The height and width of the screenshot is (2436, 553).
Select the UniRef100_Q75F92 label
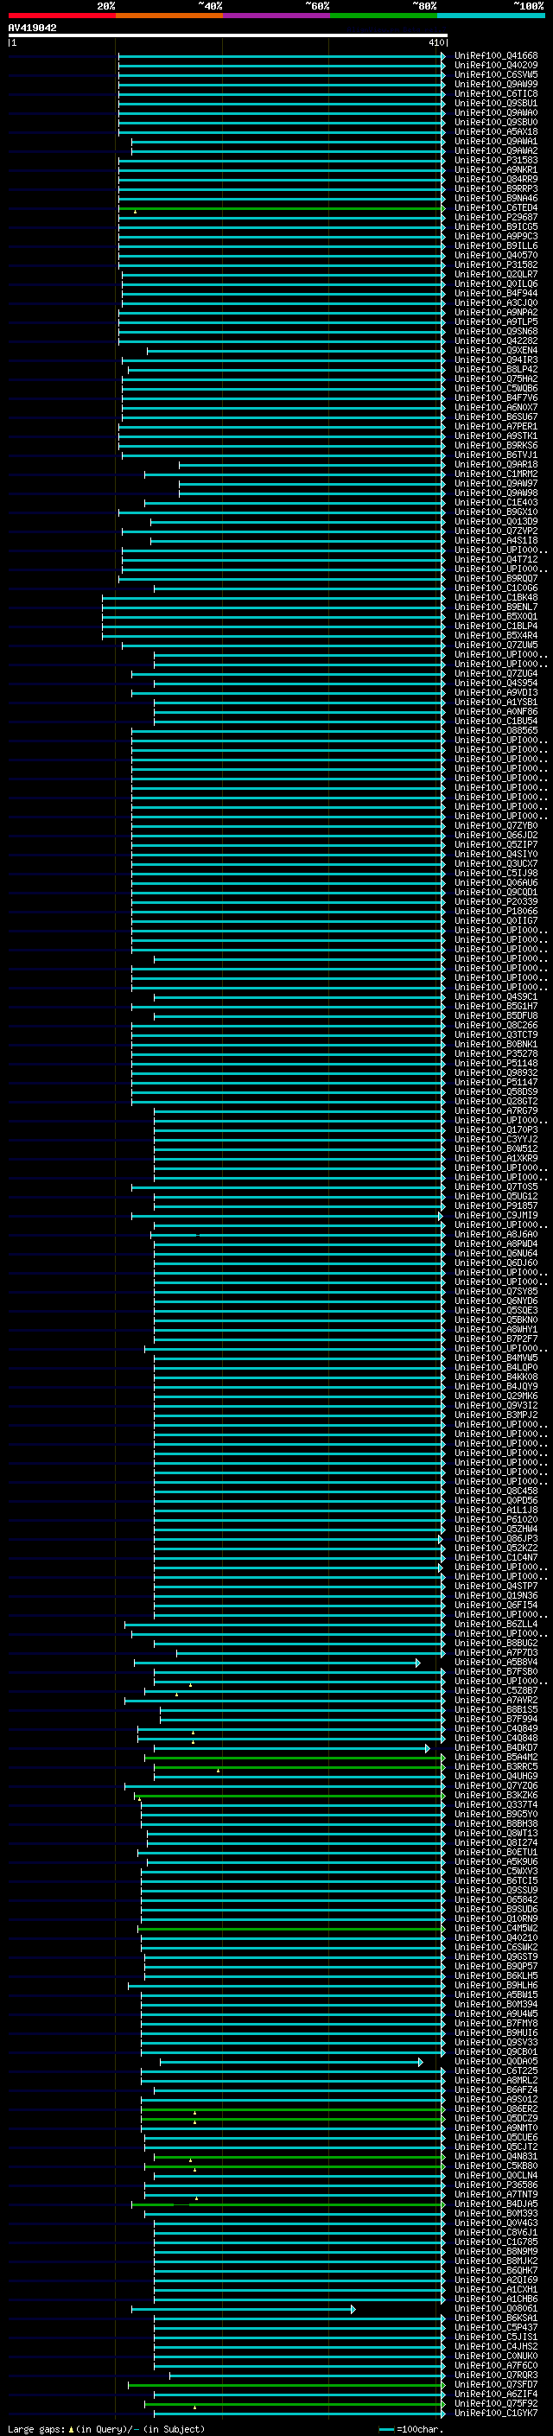tap(496, 2404)
